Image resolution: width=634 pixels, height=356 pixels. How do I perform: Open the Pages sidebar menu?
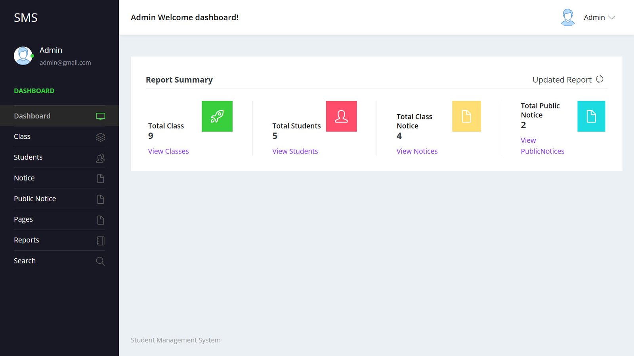(59, 219)
